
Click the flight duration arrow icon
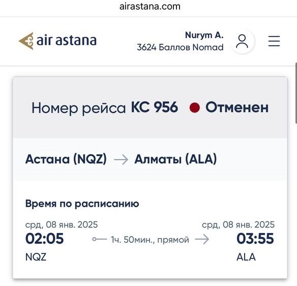(202, 239)
